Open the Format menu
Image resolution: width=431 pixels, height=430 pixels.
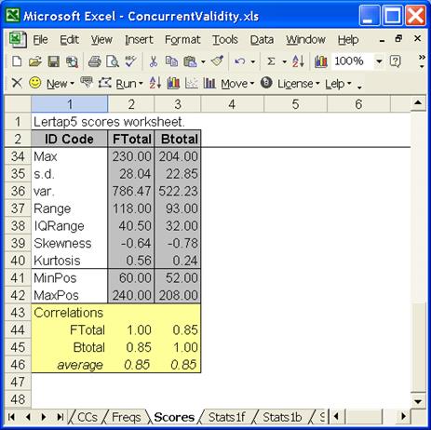pos(182,40)
